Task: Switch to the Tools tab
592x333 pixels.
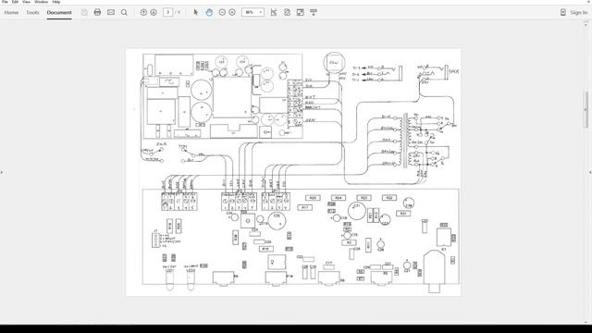Action: pos(32,12)
